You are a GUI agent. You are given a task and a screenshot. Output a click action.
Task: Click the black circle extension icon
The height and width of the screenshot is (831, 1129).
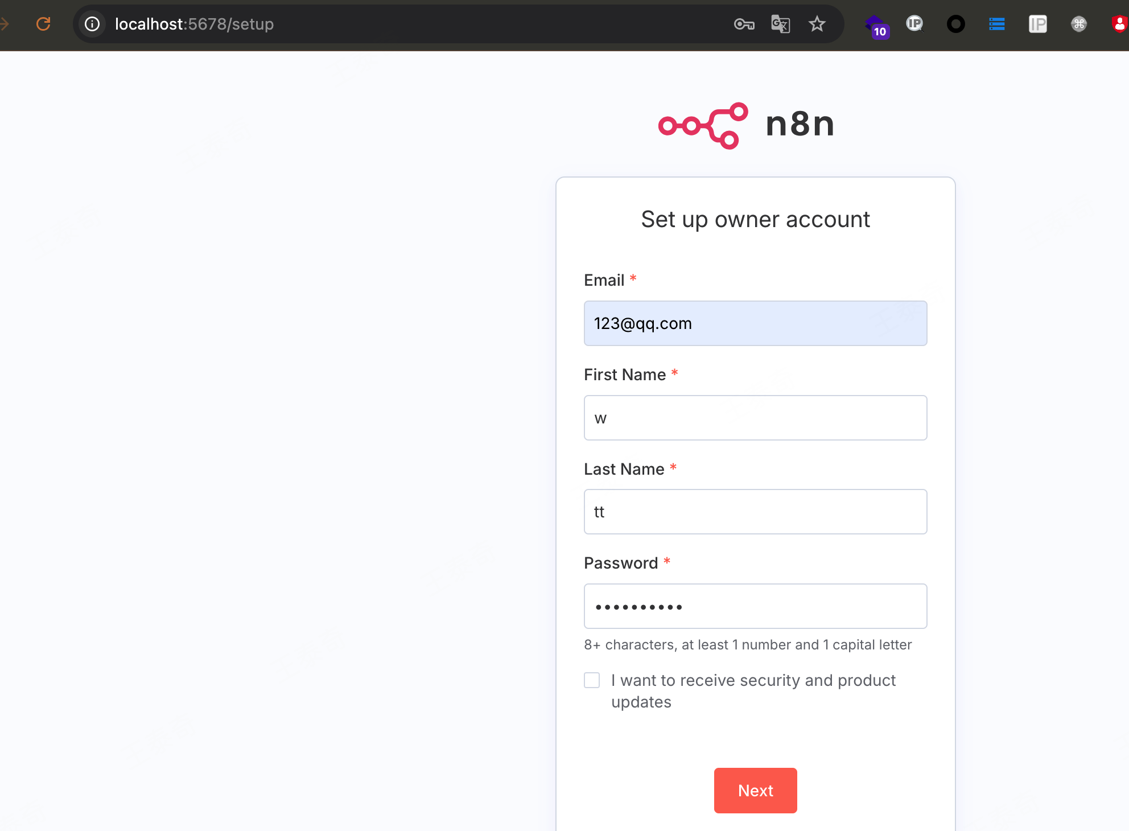pos(955,24)
